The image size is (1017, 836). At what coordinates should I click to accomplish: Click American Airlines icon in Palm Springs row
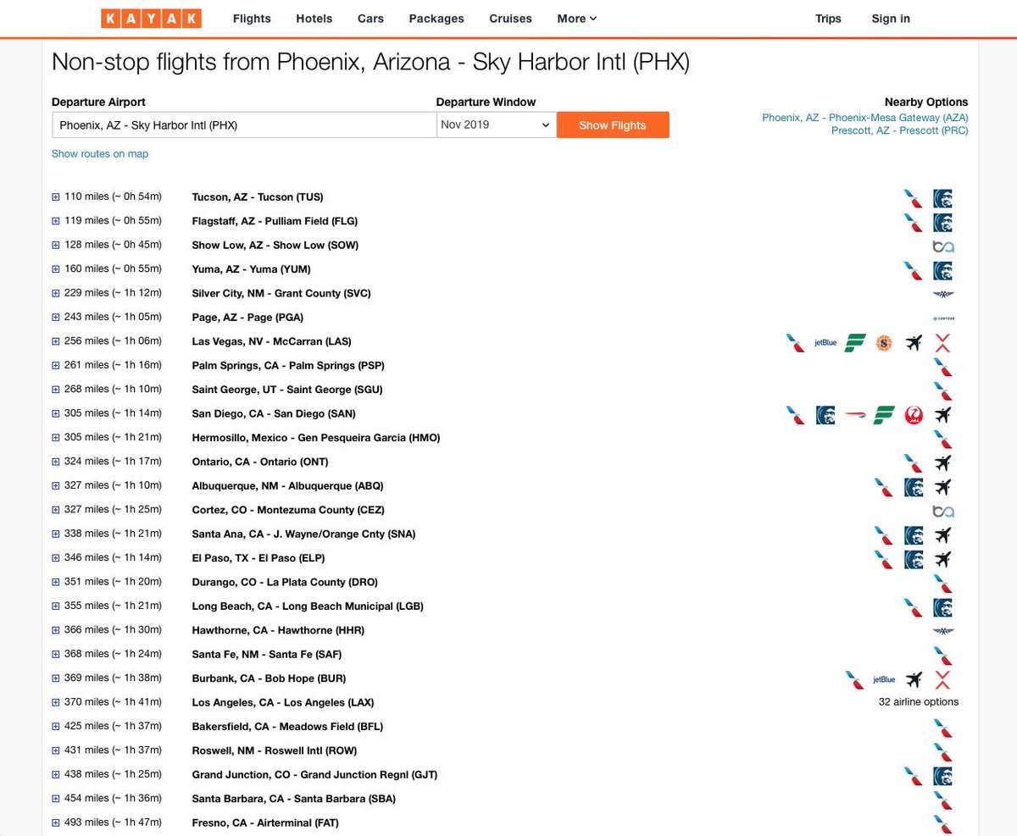[942, 367]
